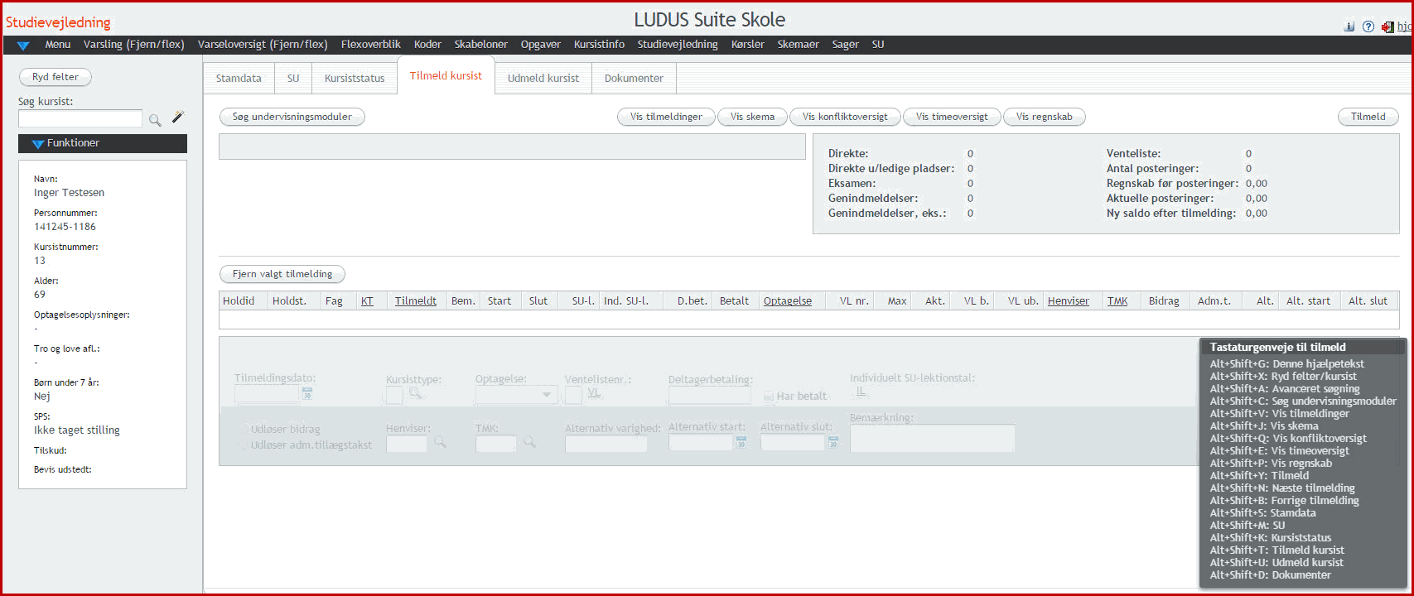Click the Henviser column header link

[x=1069, y=301]
